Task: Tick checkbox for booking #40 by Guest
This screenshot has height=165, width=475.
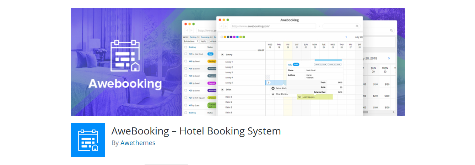Action: 185,61
